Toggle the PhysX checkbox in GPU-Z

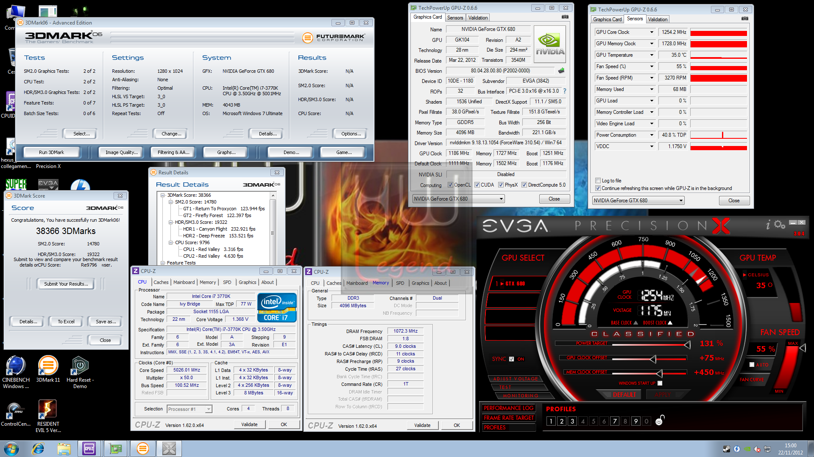point(501,185)
